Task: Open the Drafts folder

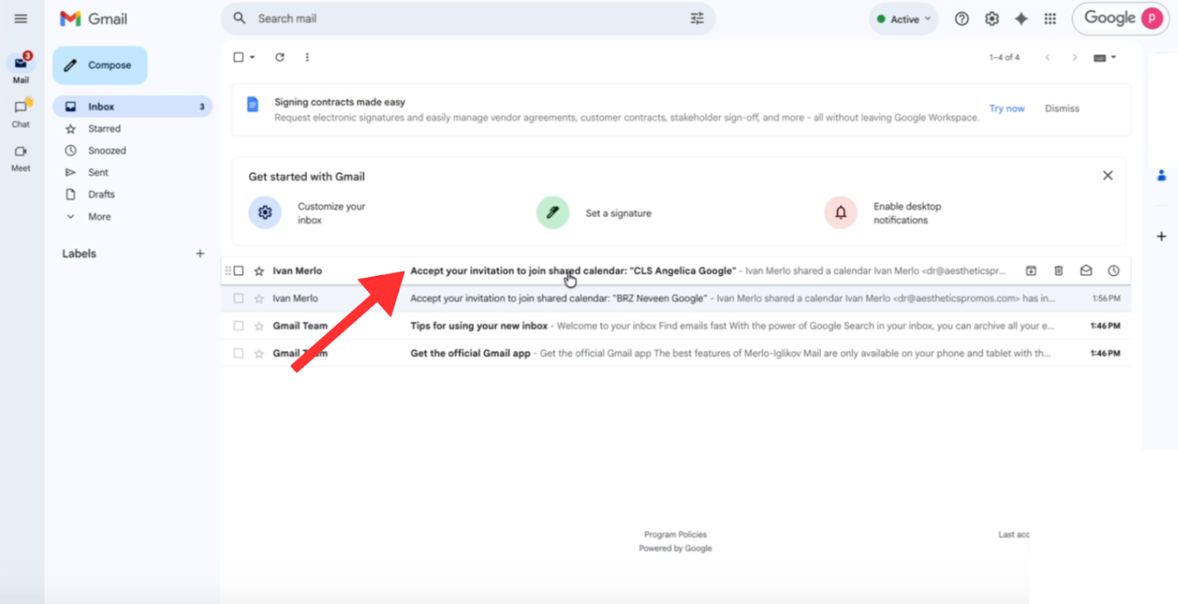Action: point(101,195)
